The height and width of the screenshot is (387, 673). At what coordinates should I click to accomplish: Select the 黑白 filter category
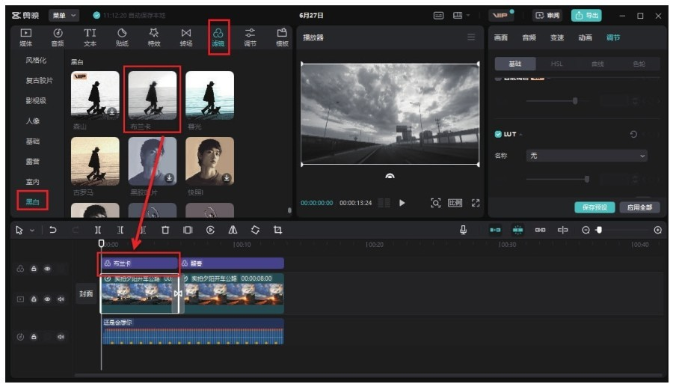pyautogui.click(x=32, y=201)
